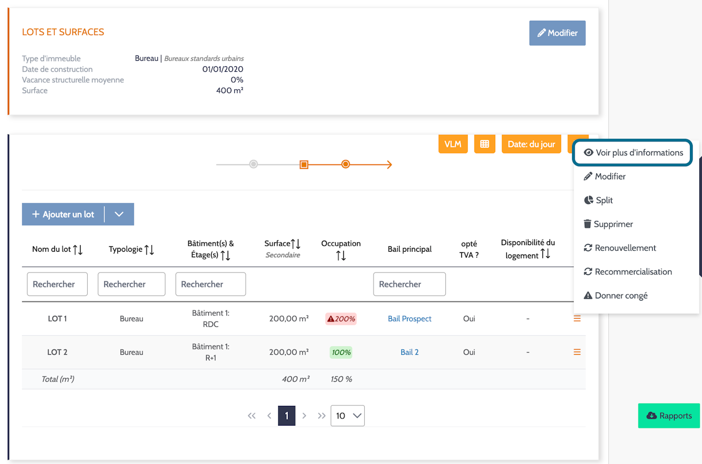Sort the Surface column arrows
The image size is (702, 464).
pyautogui.click(x=295, y=244)
